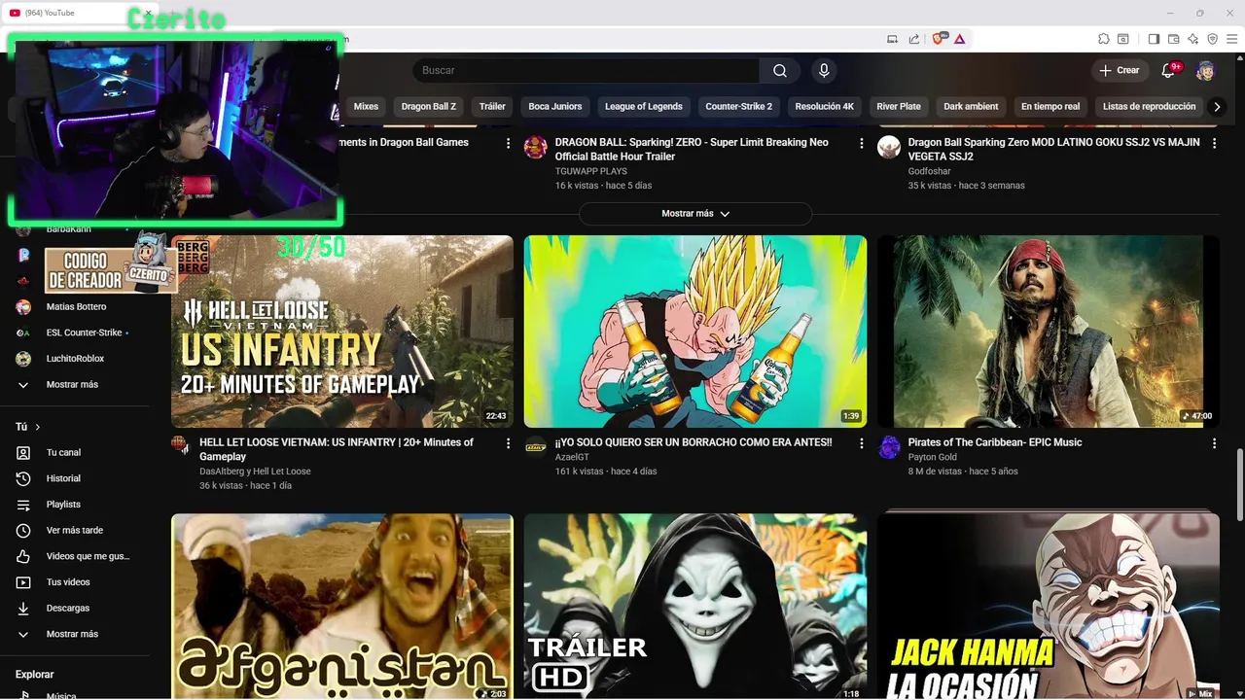Open the DasAltberg y Hell Let Loose channel link
This screenshot has width=1245, height=700.
click(255, 472)
